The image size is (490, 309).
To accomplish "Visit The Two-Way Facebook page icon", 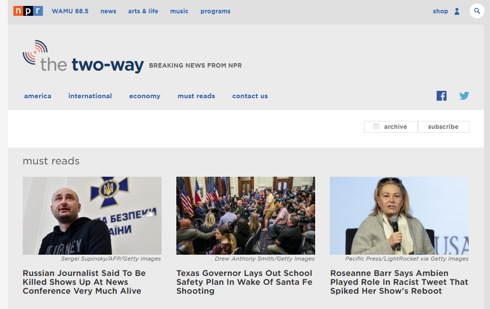I will 442,96.
